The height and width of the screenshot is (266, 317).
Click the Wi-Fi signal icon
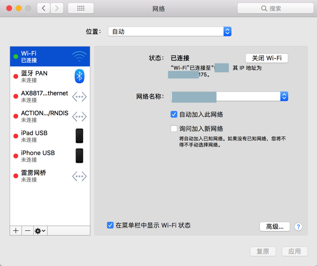[79, 57]
